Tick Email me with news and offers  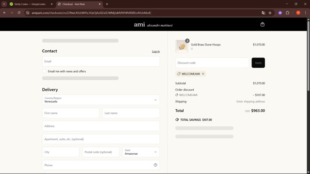[44, 71]
